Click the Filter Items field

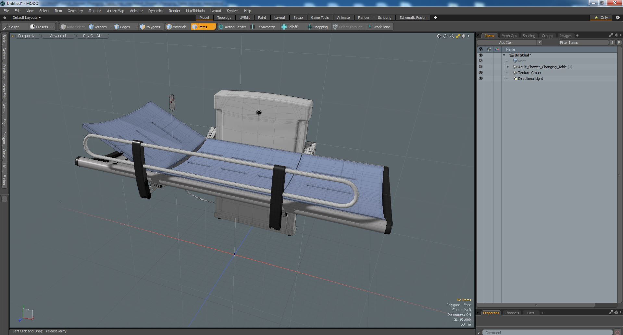tap(583, 43)
